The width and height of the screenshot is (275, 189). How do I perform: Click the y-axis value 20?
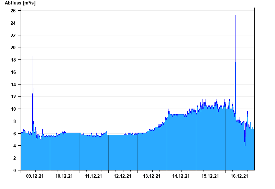coord(13,47)
